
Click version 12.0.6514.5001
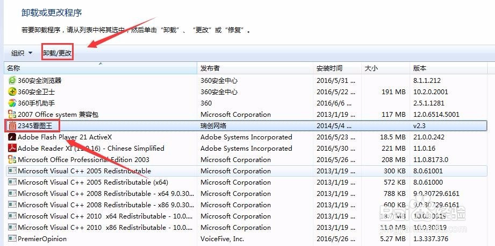(x=436, y=115)
